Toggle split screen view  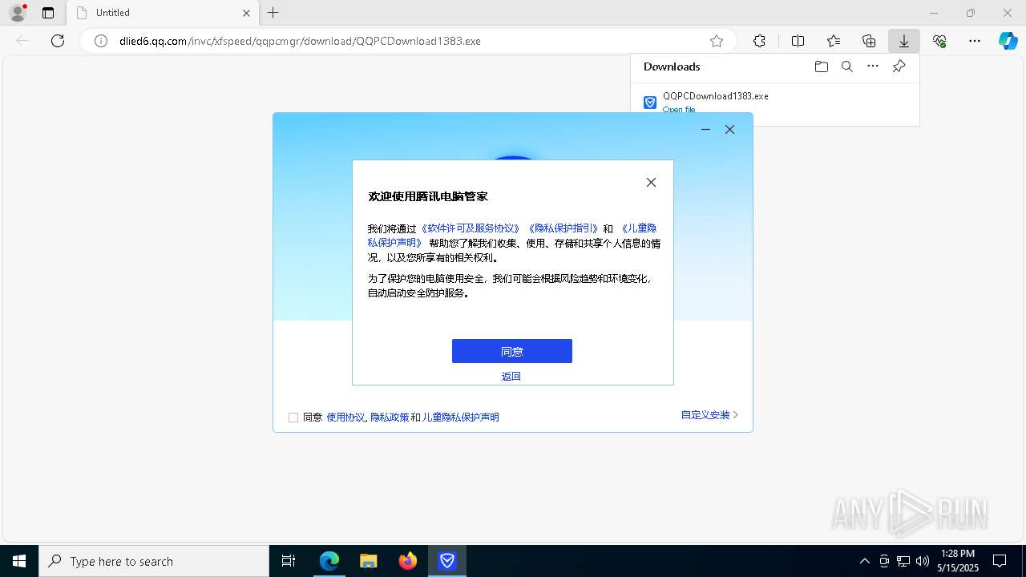[798, 41]
